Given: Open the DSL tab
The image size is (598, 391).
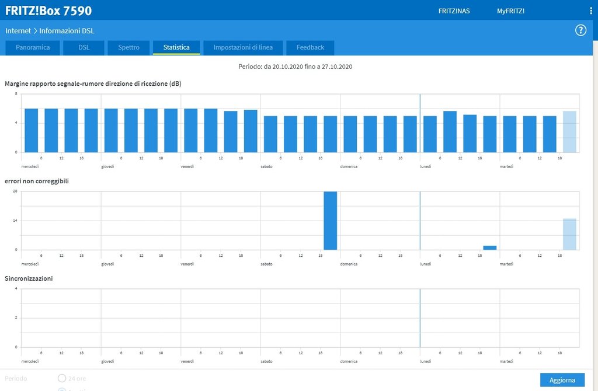Looking at the screenshot, I should pos(84,47).
